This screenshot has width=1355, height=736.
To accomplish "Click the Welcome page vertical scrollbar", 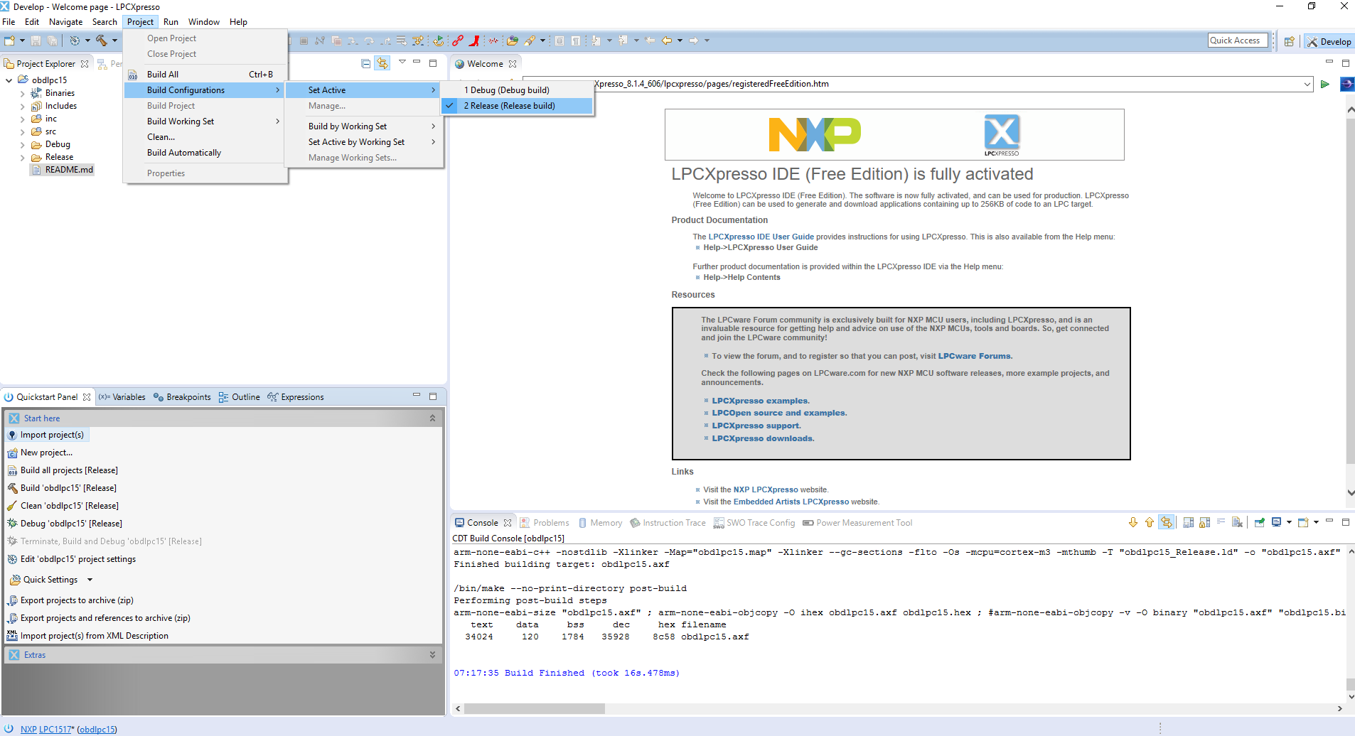I will pos(1349,291).
